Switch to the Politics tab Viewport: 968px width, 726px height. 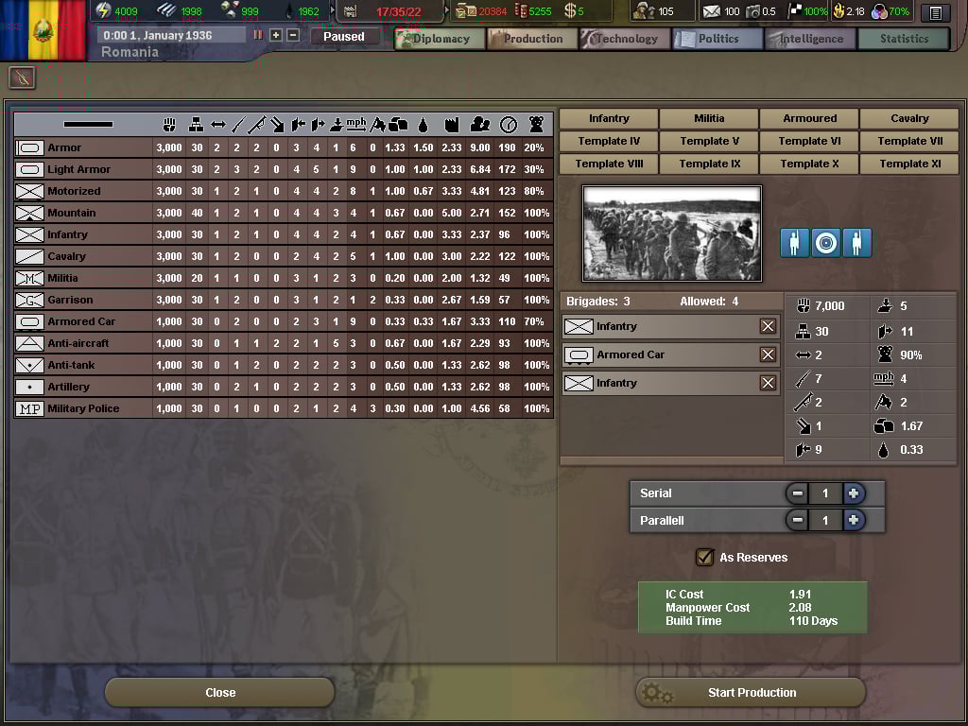pos(717,39)
